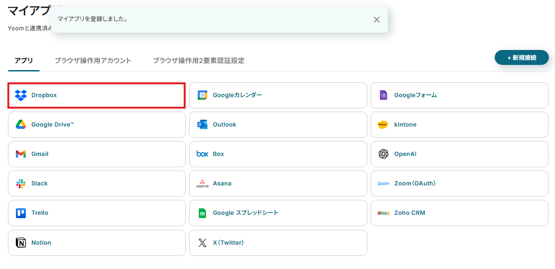Switch to ブラウザ操作用アカウント tab

coord(93,61)
